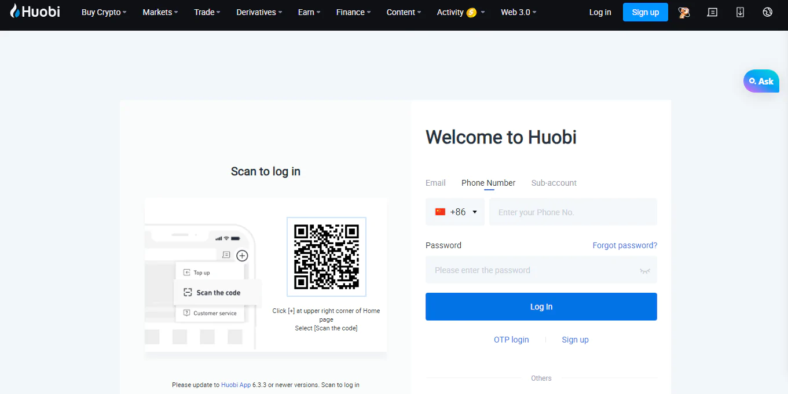The width and height of the screenshot is (788, 394).
Task: Click the China flag icon
Action: coord(440,212)
